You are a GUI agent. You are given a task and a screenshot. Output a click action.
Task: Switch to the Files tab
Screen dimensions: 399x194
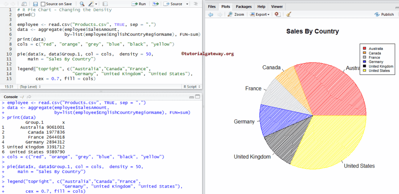tap(211, 6)
